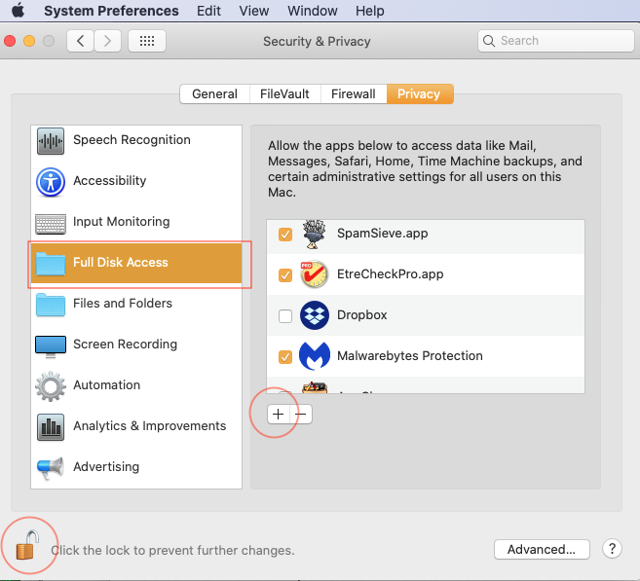
Task: Click the Dropbox app icon
Action: 315,315
